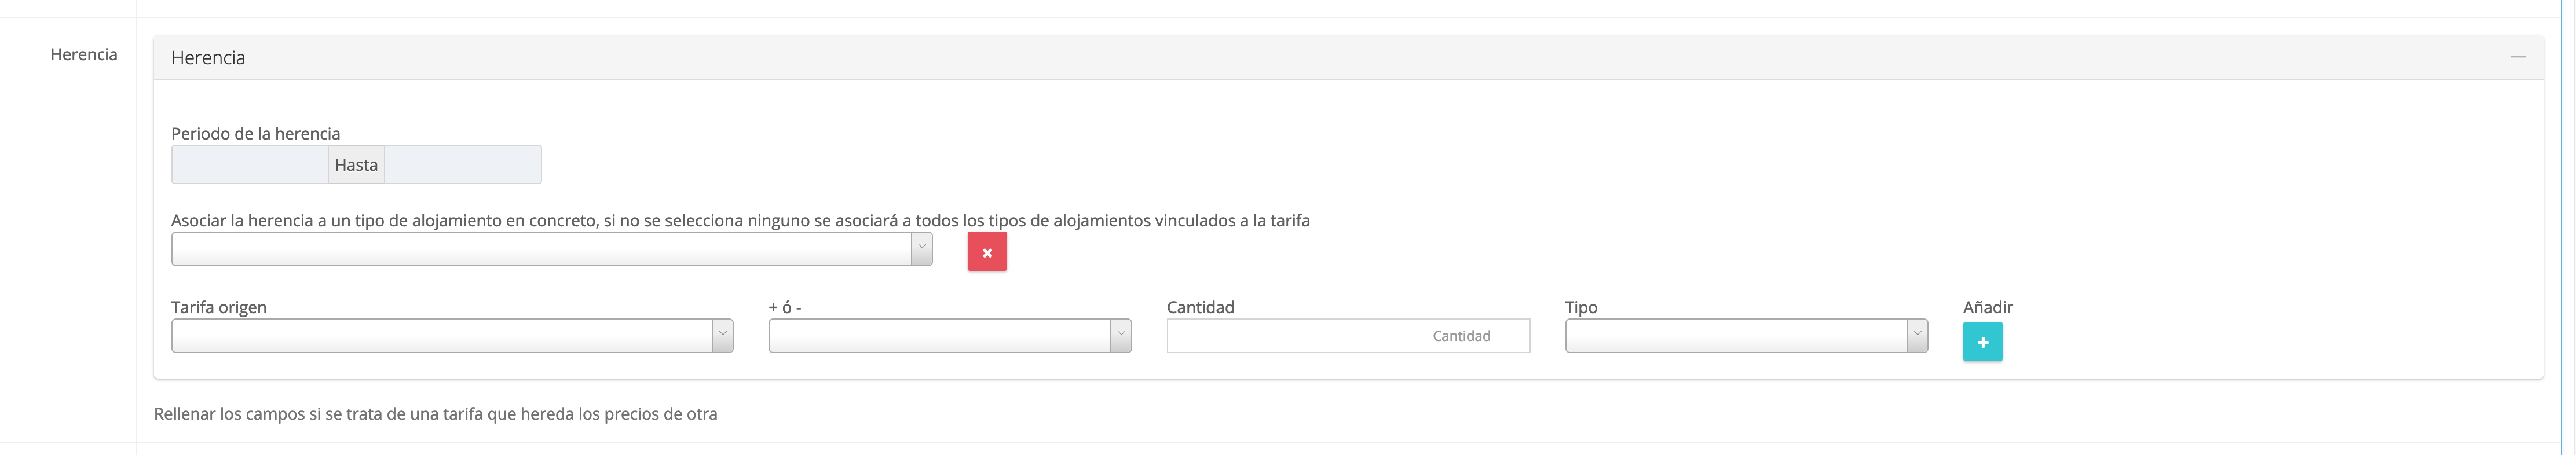Click the inheritance period start date field
The width and height of the screenshot is (2576, 455).
(249, 165)
